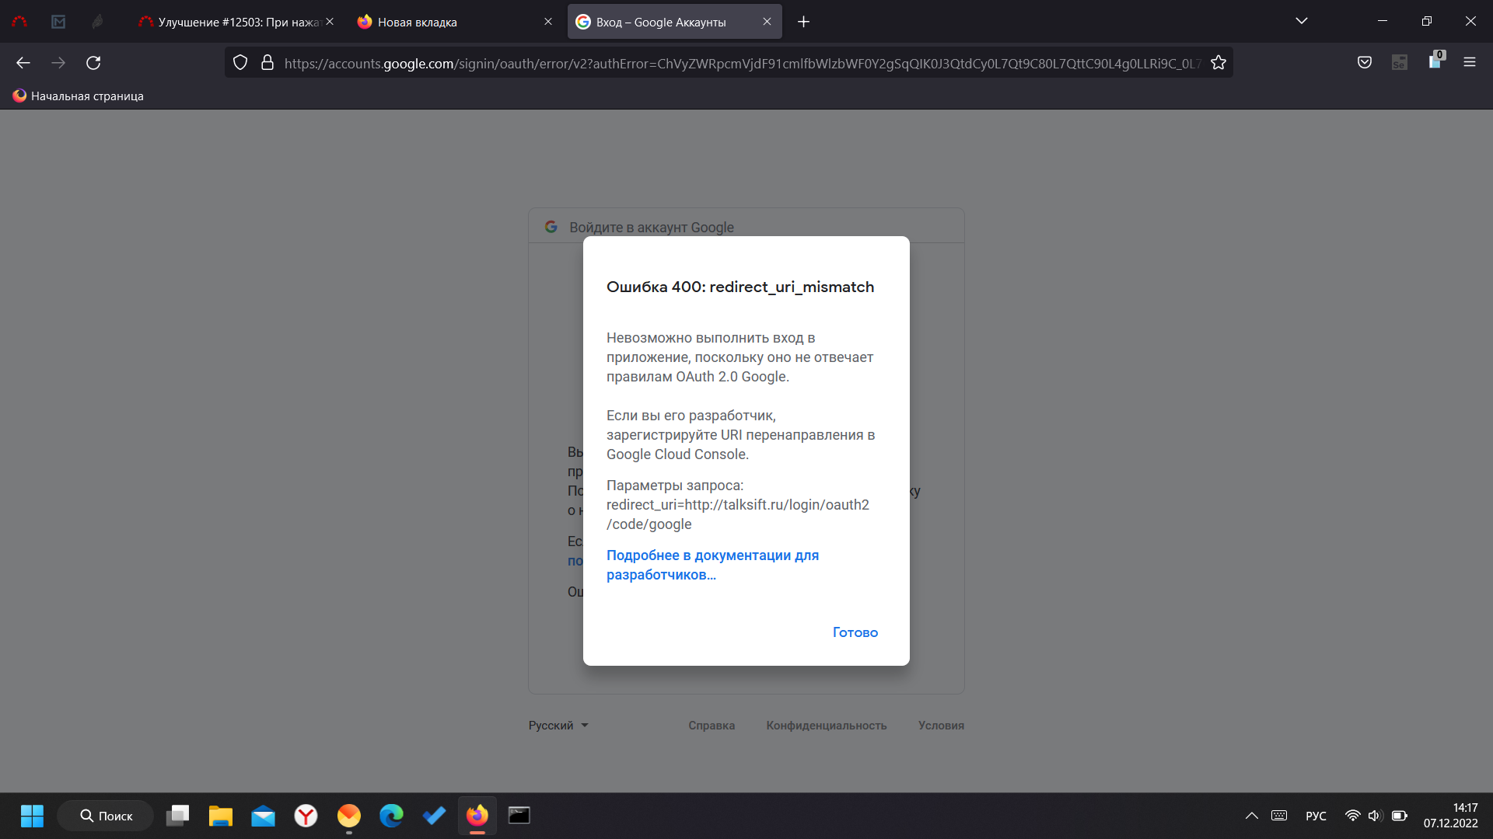This screenshot has width=1493, height=839.
Task: Open the Windows Start menu
Action: (32, 816)
